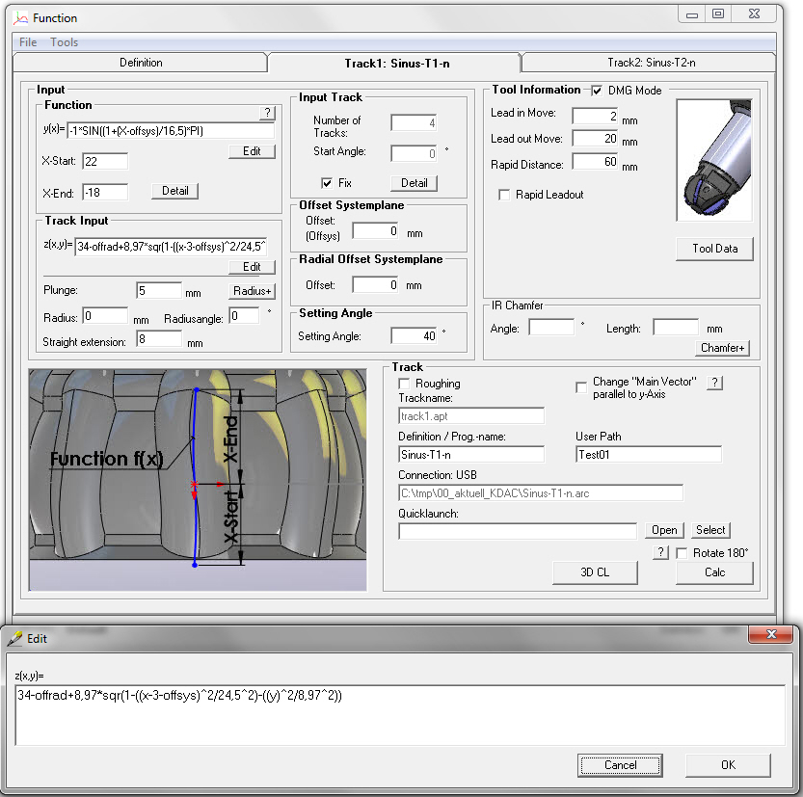
Task: Open the File menu
Action: point(28,42)
